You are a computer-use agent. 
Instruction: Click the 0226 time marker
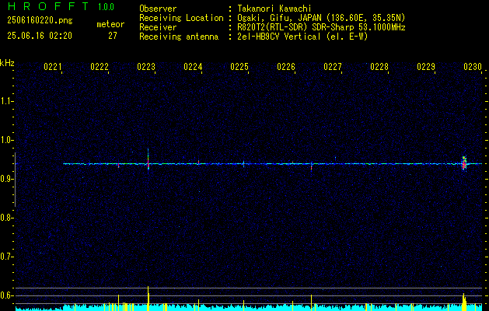[286, 67]
